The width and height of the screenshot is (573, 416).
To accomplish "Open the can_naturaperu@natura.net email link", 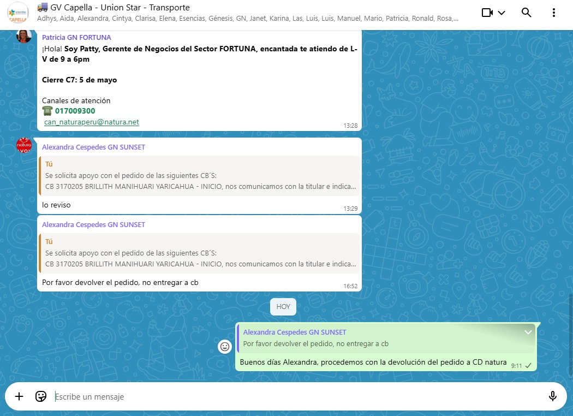I will pos(92,122).
